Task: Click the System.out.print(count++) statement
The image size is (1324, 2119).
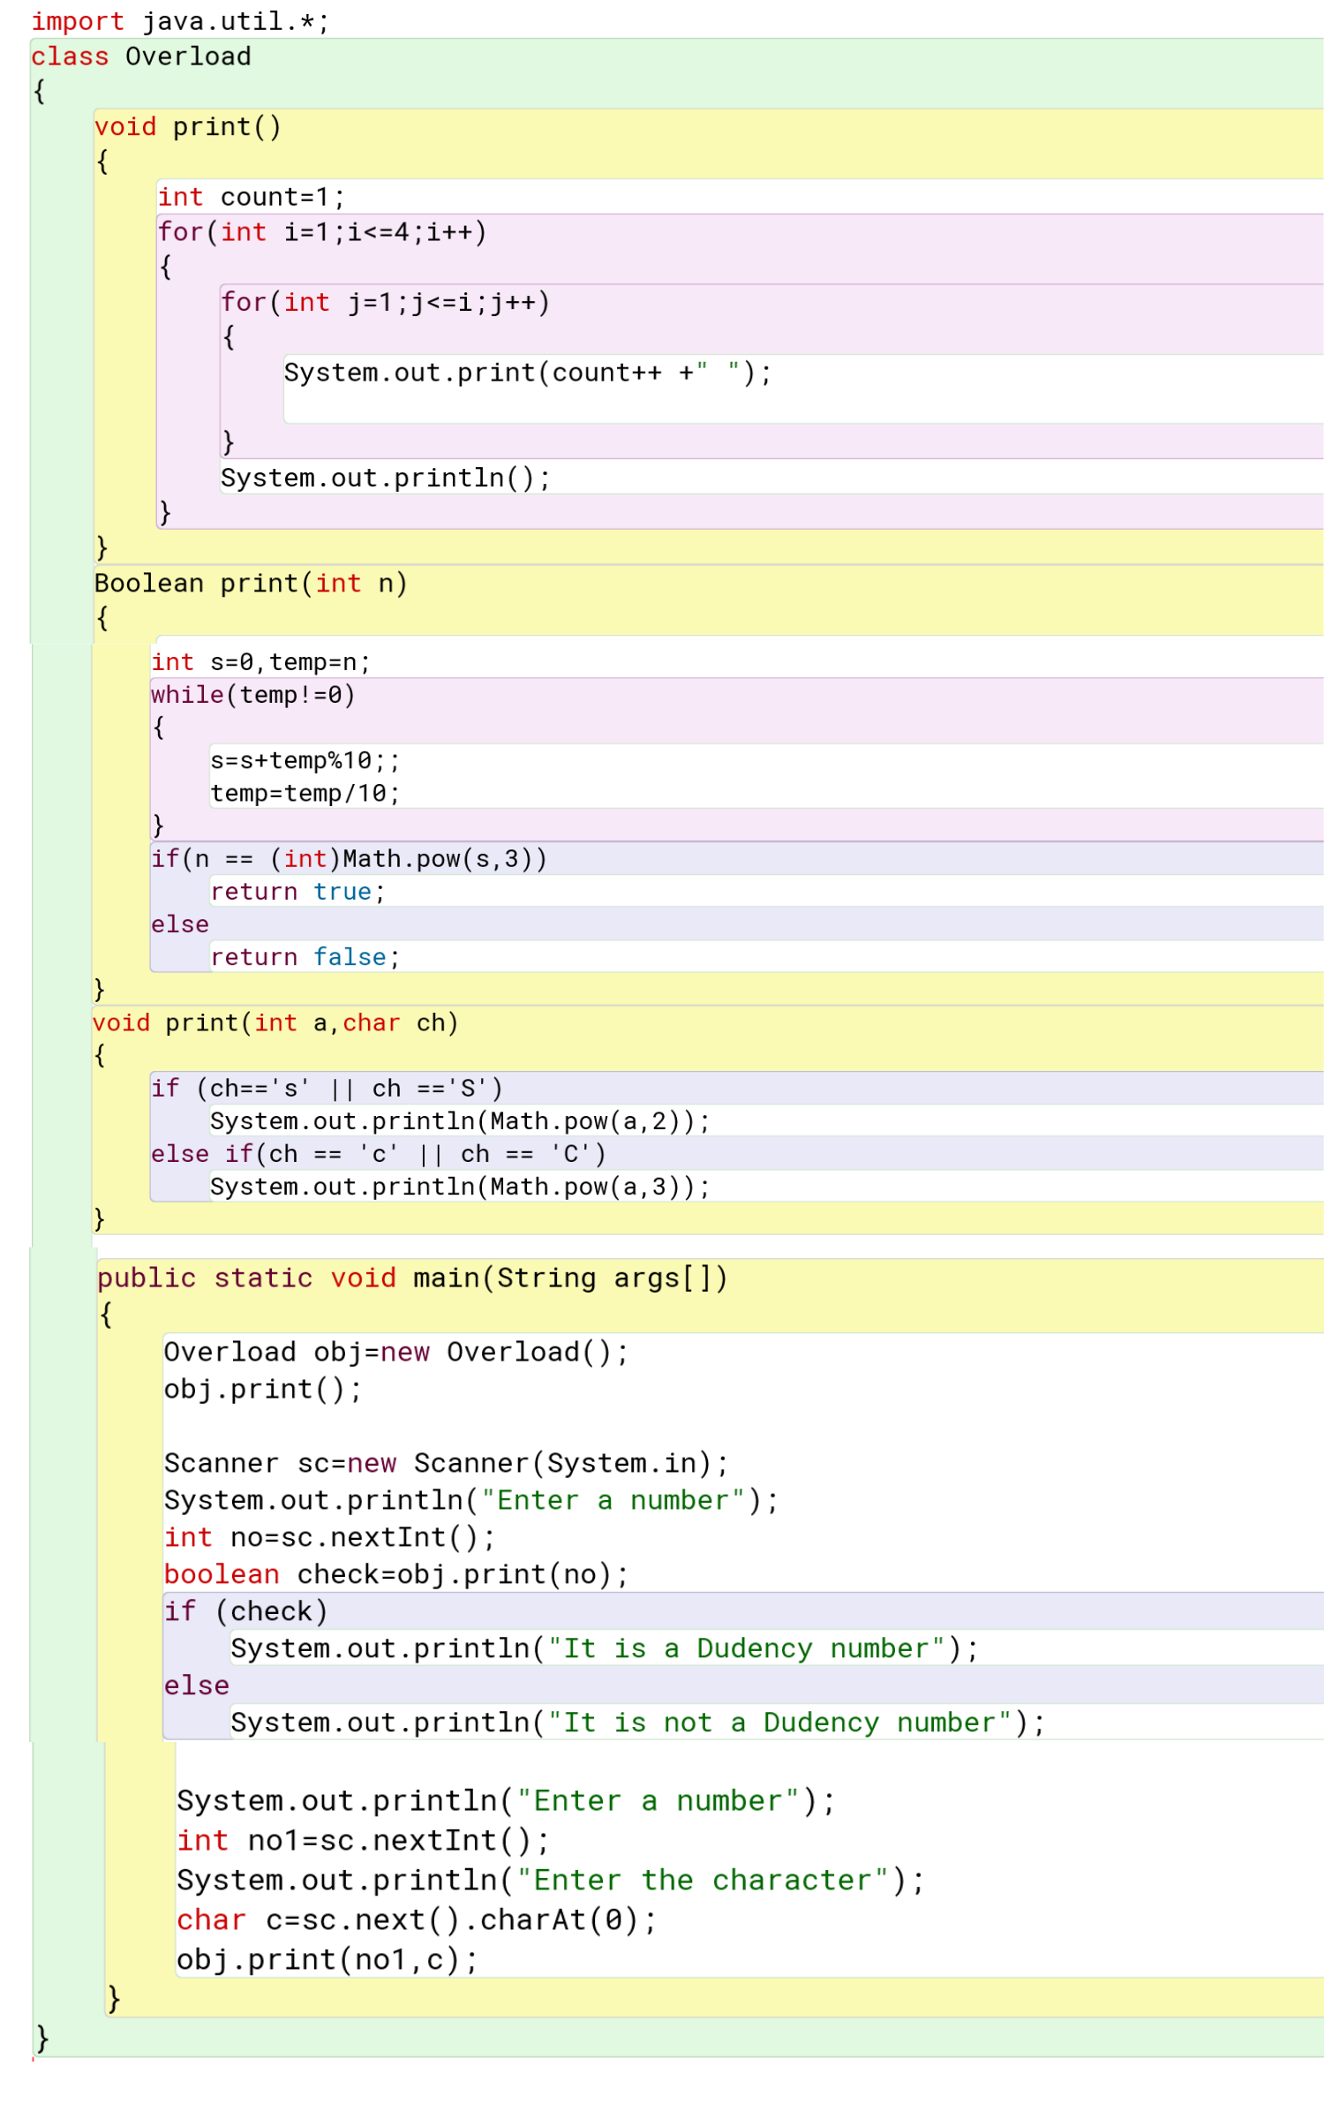Action: pyautogui.click(x=527, y=373)
